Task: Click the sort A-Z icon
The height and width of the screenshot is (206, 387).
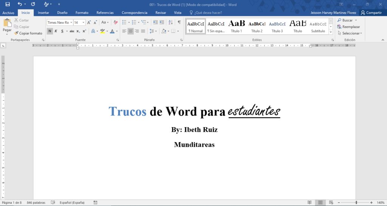Action: click(x=170, y=23)
